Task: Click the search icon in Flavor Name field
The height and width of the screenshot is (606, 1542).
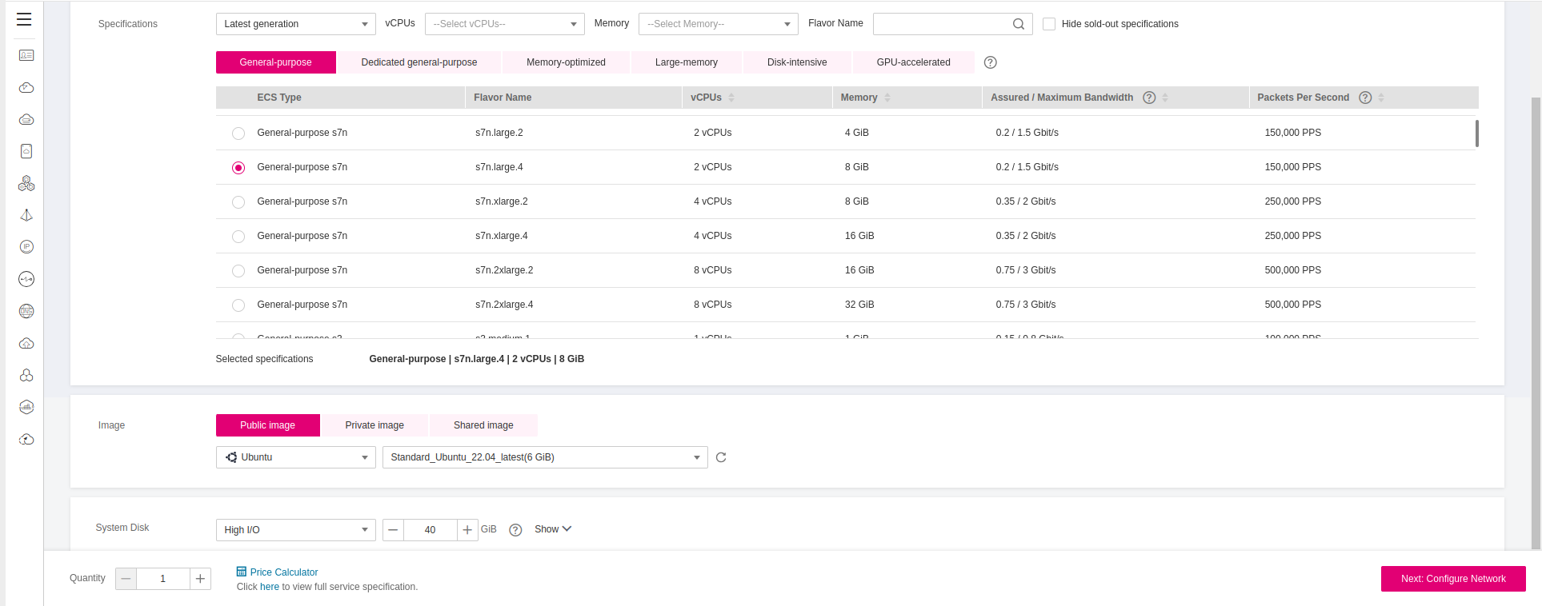Action: point(1018,24)
